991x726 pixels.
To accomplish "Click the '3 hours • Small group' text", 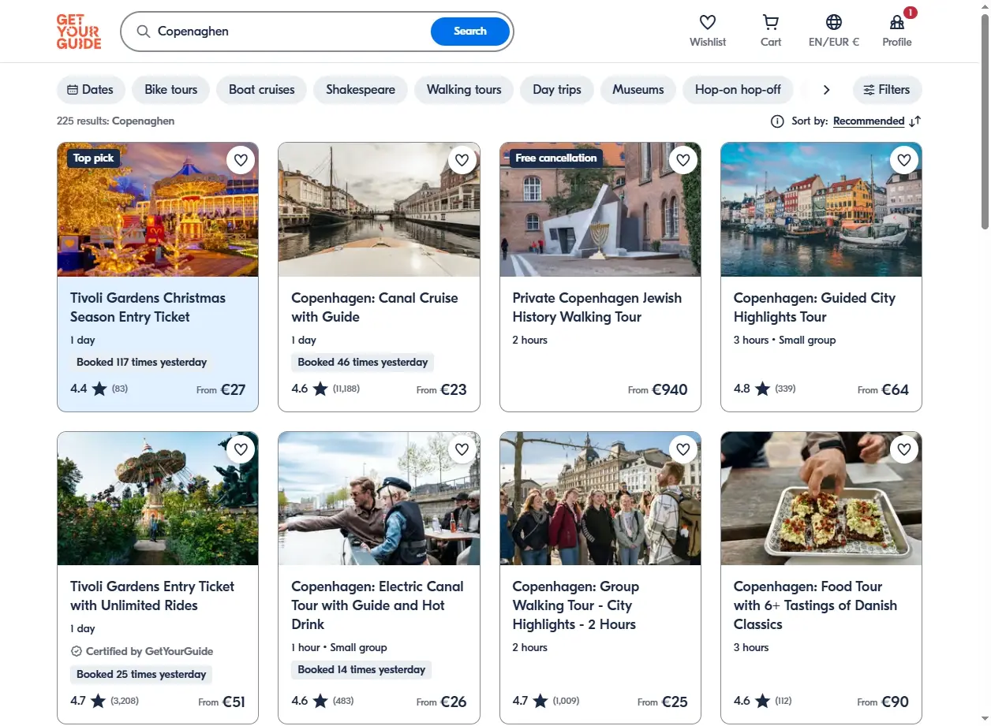I will (784, 341).
